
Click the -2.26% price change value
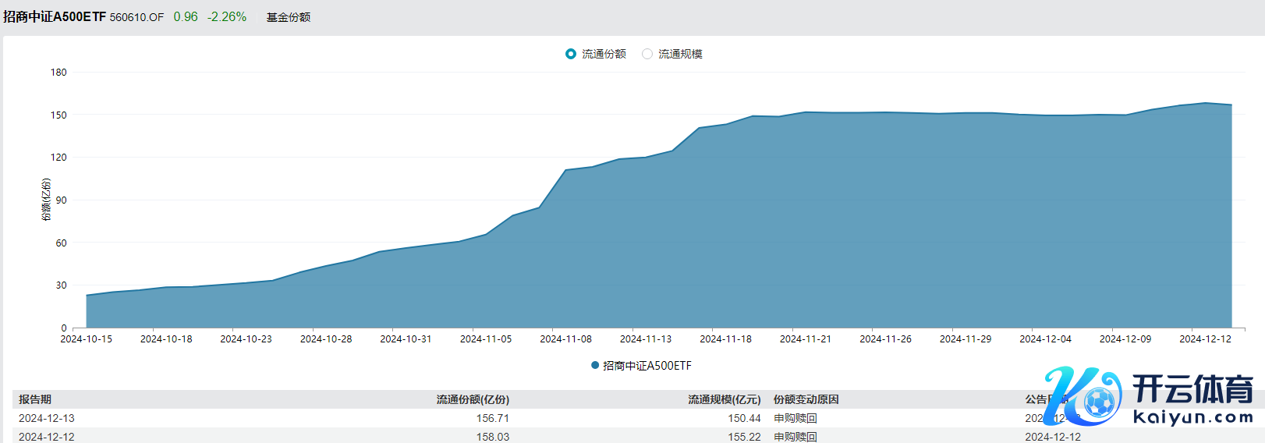(227, 17)
